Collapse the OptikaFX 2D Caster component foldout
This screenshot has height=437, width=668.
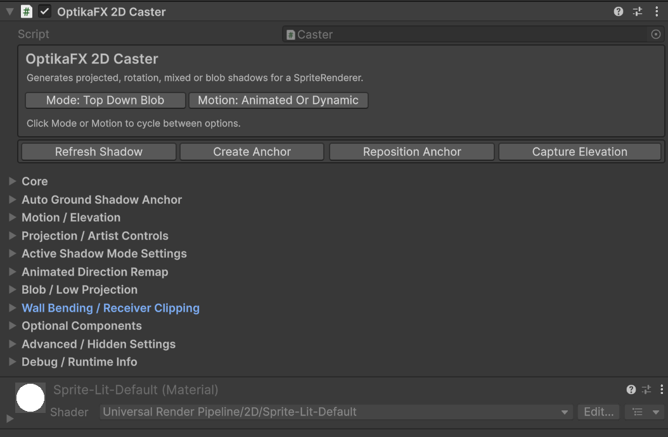pyautogui.click(x=10, y=12)
